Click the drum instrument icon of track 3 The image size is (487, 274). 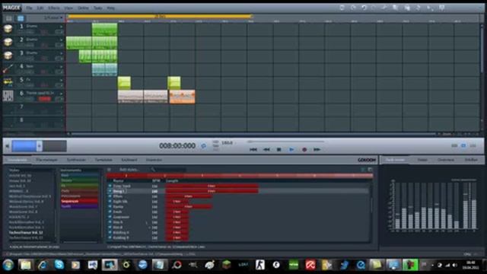tap(8, 56)
